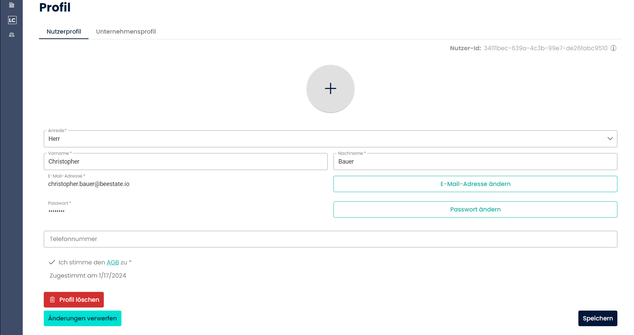The height and width of the screenshot is (335, 634).
Task: Click the E-Mail-Adresse ändern button
Action: pos(475,184)
